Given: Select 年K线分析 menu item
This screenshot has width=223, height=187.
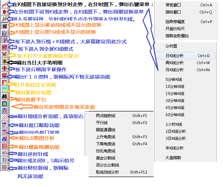Looking at the screenshot, I should (x=185, y=148).
